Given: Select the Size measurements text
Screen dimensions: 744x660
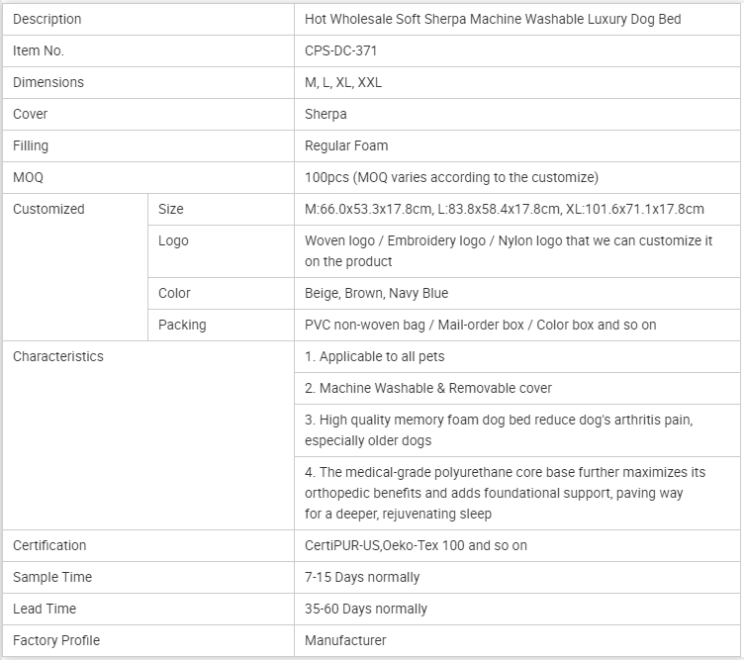Looking at the screenshot, I should click(505, 210).
